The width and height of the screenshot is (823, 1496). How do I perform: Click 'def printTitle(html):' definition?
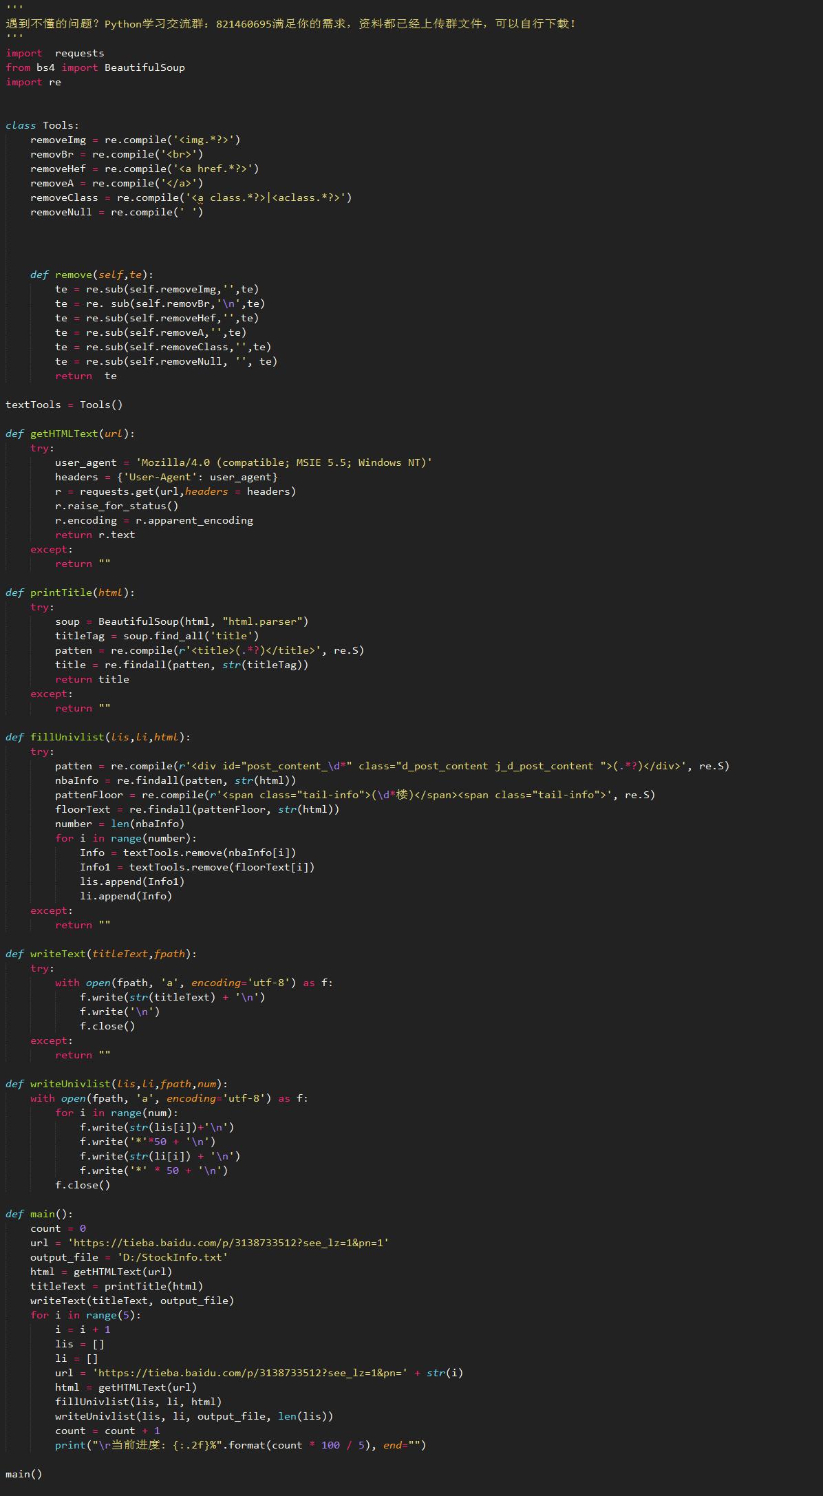[x=70, y=592]
